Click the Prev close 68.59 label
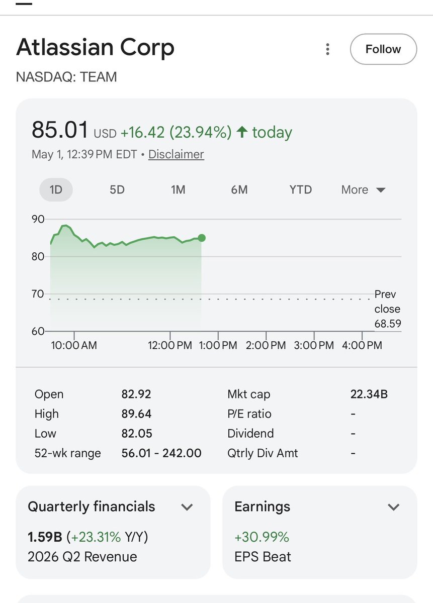This screenshot has width=433, height=603. tap(388, 309)
